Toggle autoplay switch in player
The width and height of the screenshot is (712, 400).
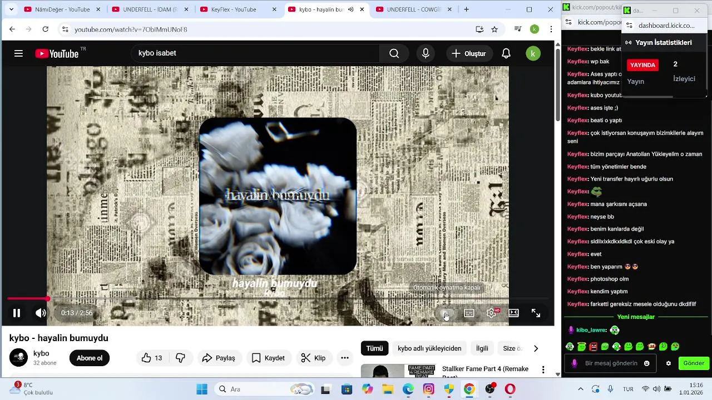[x=447, y=313]
